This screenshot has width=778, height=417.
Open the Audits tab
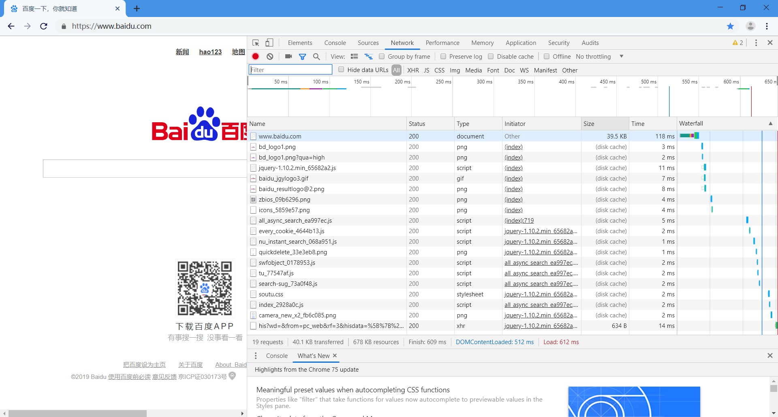pos(590,43)
